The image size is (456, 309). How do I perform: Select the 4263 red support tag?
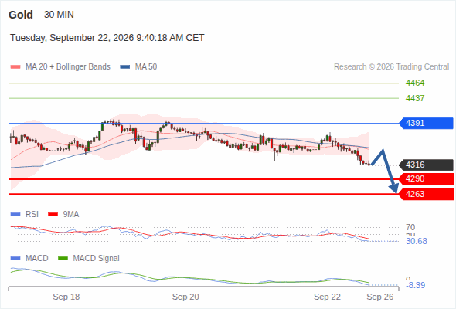coord(426,194)
